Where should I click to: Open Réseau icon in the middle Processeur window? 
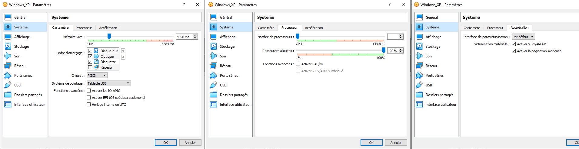(214, 66)
